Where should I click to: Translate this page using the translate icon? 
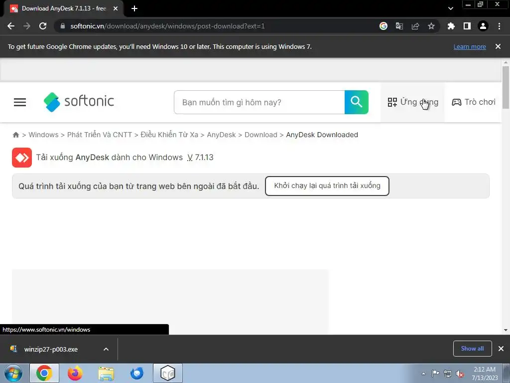click(399, 26)
